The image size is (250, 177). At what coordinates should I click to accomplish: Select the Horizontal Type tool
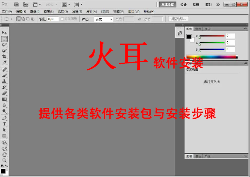click(x=4, y=124)
